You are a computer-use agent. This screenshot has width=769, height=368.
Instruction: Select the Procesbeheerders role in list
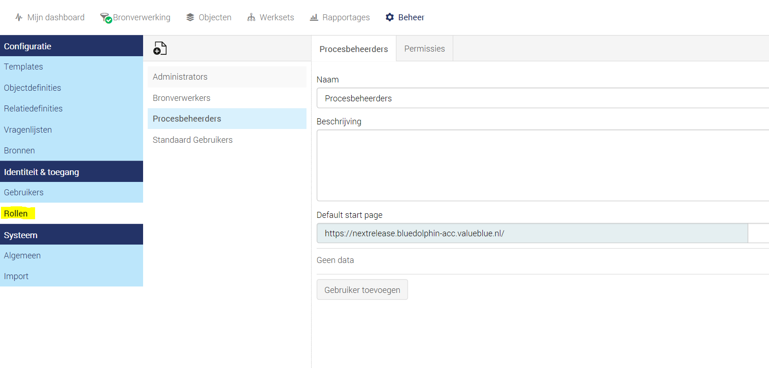pos(227,119)
